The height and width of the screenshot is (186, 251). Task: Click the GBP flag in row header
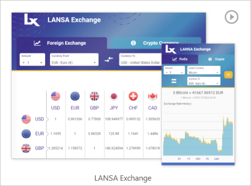[26, 148]
